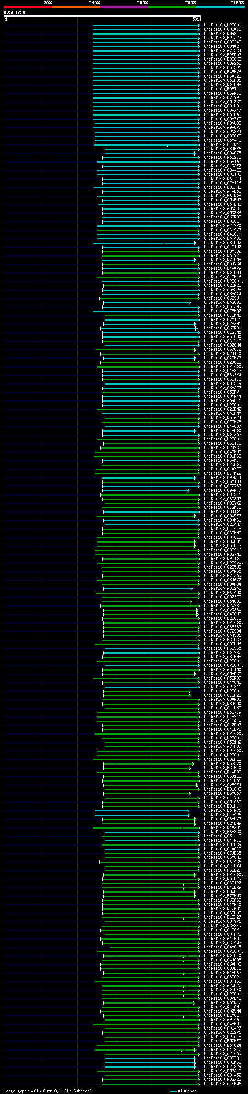Select hit label UniRef100_Q69PS6

[222, 94]
